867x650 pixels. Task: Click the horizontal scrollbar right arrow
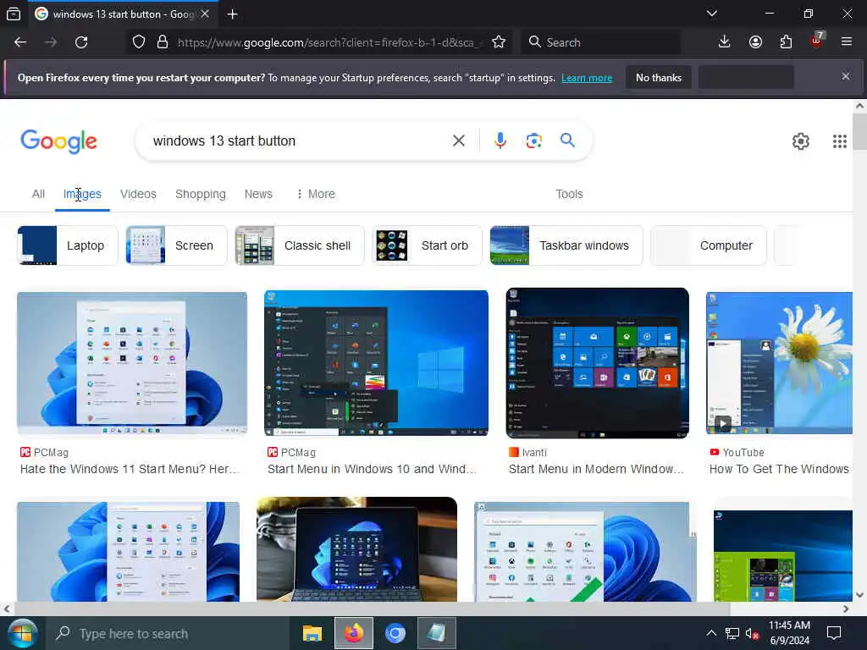click(x=846, y=609)
